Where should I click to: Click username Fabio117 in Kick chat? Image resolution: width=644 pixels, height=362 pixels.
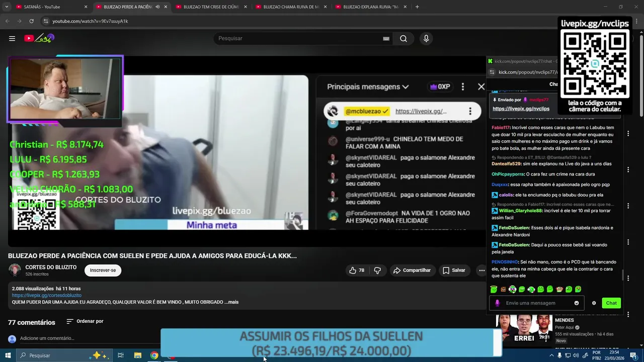tap(500, 128)
